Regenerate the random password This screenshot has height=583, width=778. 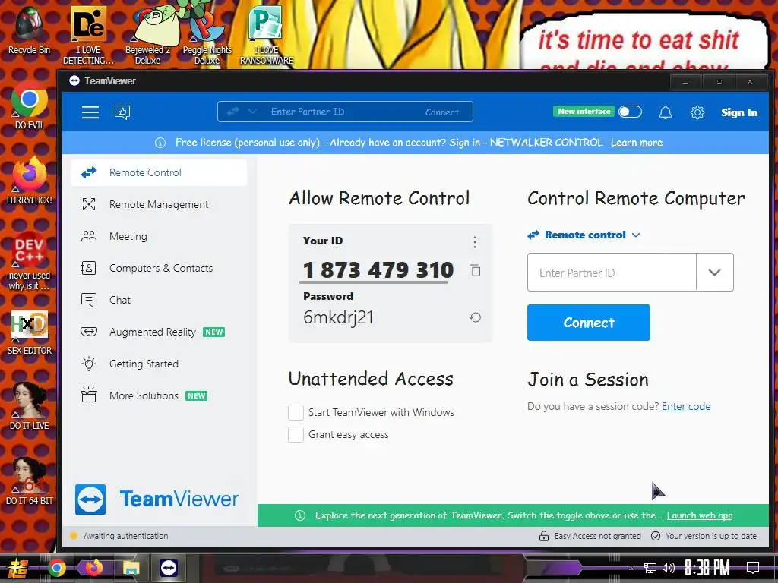coord(475,317)
